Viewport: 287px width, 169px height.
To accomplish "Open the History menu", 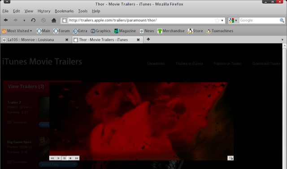I will (x=44, y=11).
